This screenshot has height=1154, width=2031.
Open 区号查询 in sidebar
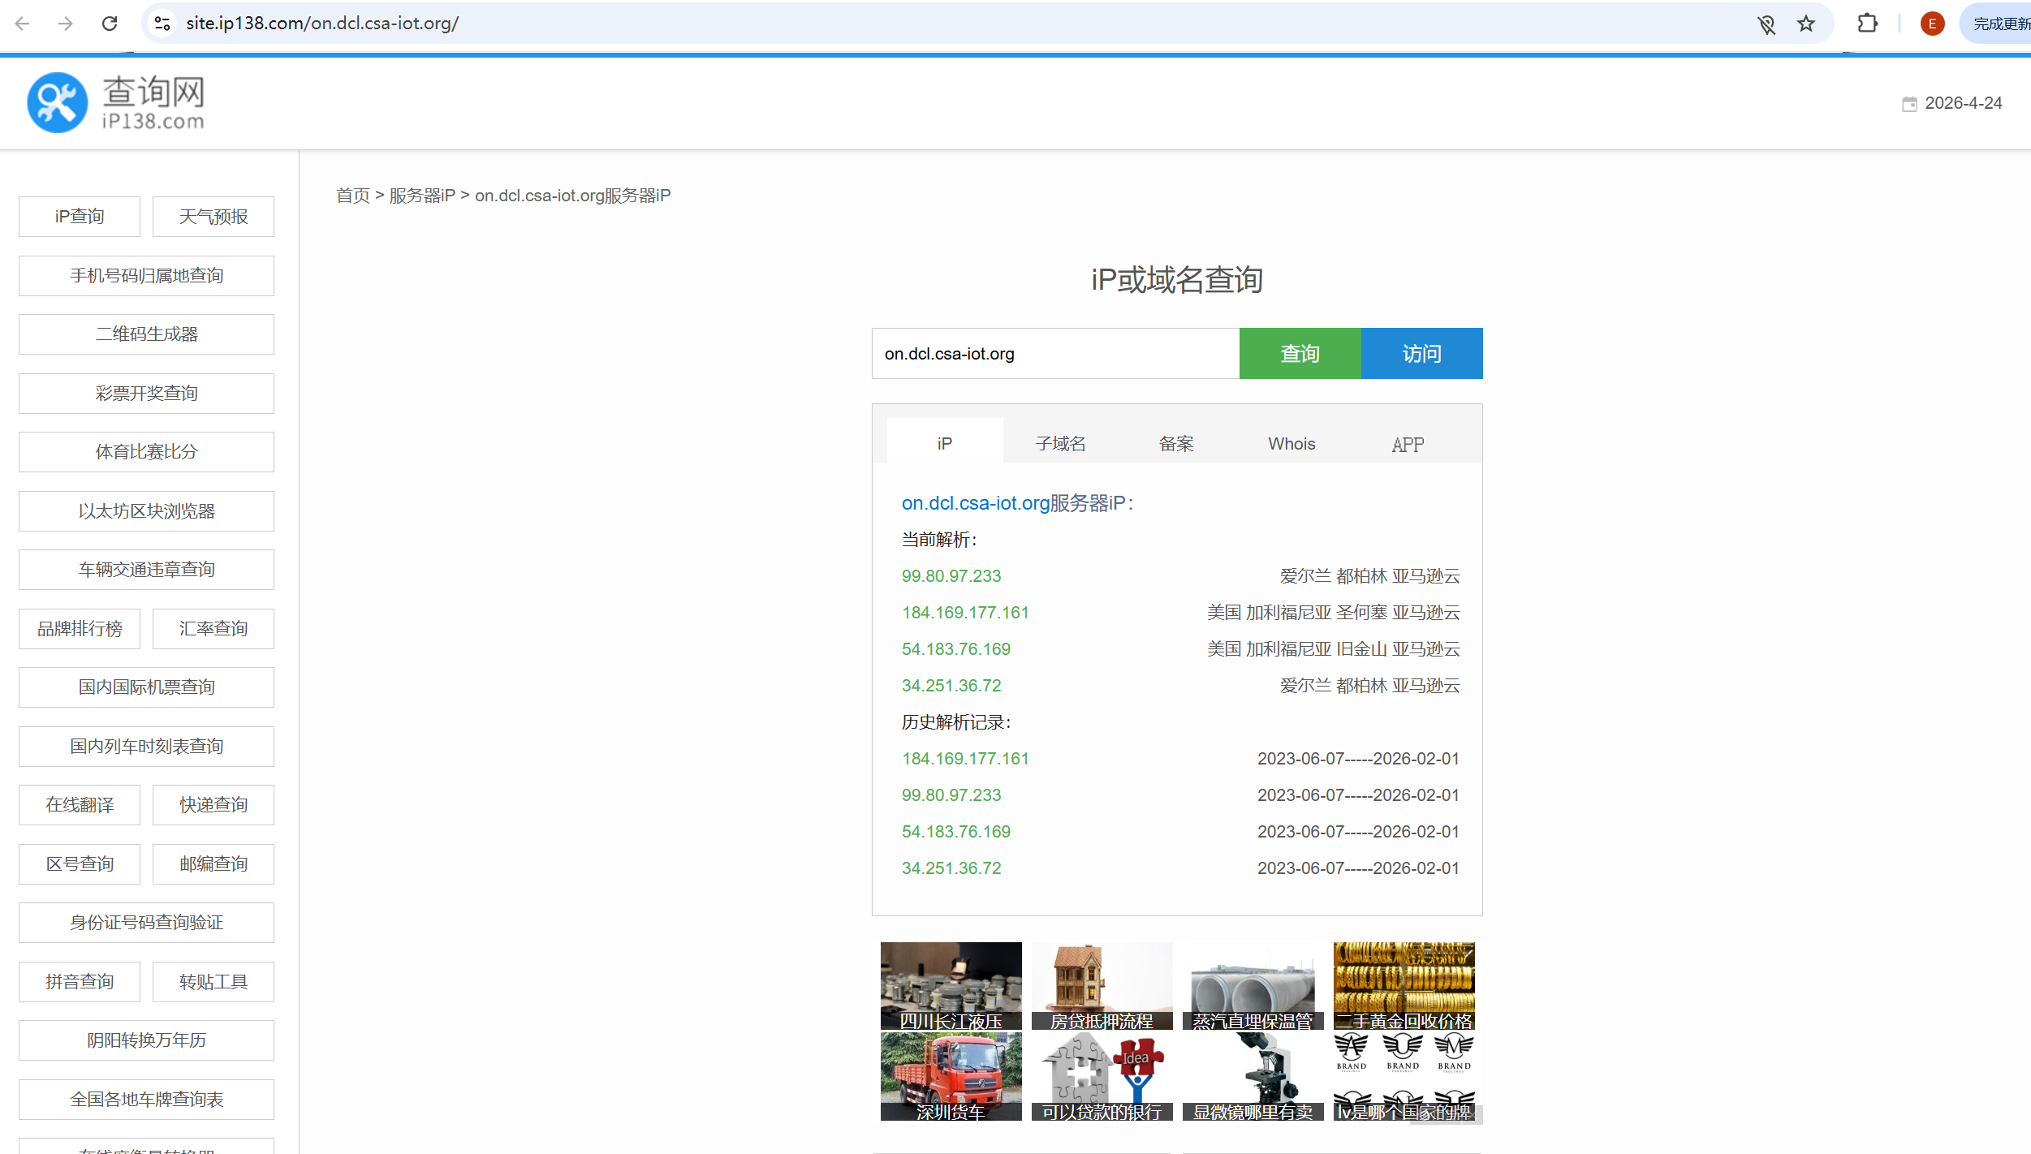[80, 864]
